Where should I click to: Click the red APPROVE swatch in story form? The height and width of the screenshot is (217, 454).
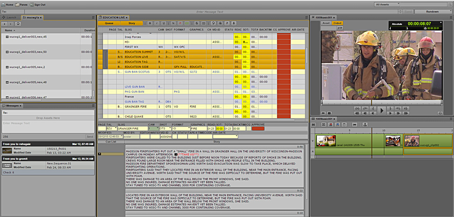258,128
